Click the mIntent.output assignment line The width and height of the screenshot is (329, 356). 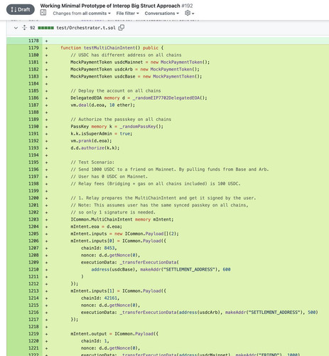(x=114, y=333)
